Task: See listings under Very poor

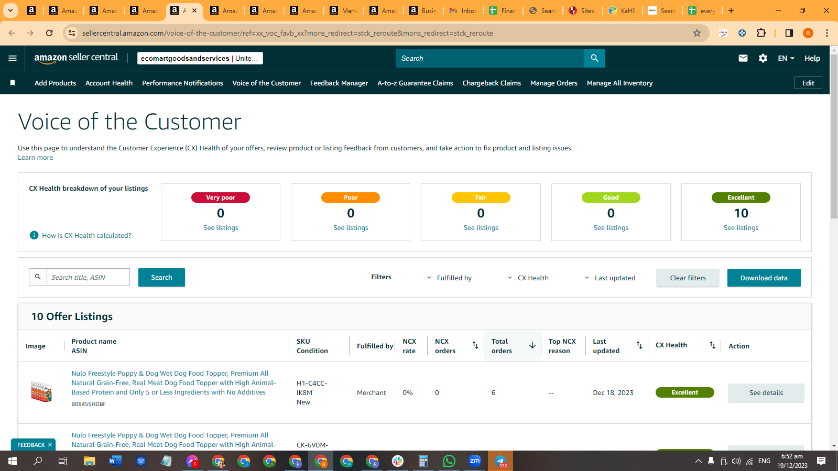Action: coord(221,228)
